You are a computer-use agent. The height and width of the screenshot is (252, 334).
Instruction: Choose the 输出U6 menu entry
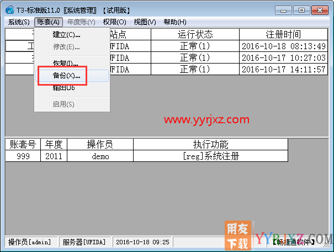[72, 88]
